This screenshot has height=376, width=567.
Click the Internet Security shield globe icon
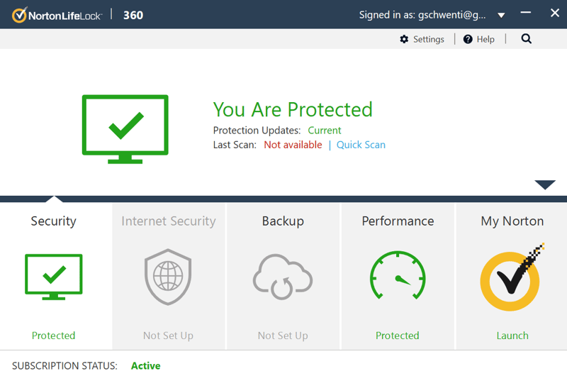168,277
